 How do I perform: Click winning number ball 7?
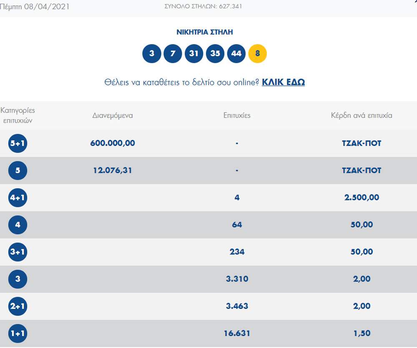point(173,54)
